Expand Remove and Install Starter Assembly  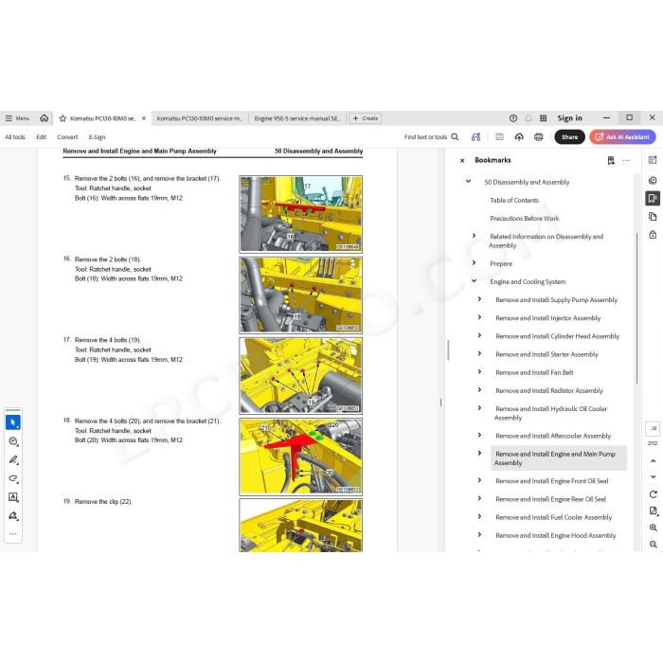pyautogui.click(x=479, y=354)
